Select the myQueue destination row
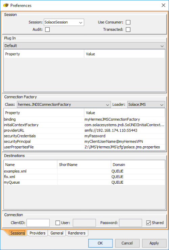 click(84, 182)
